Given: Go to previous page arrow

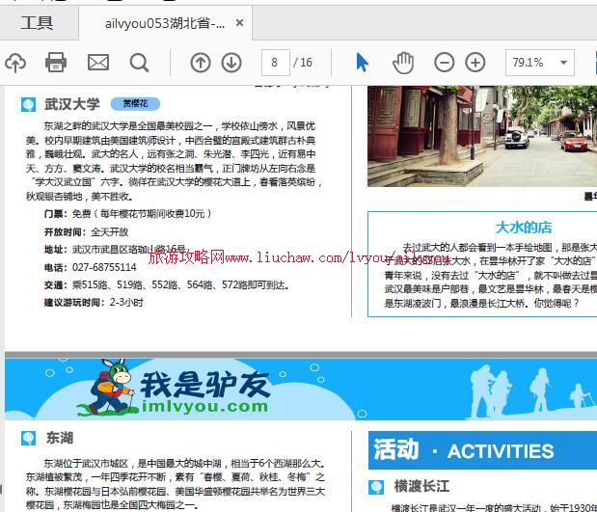Looking at the screenshot, I should [x=200, y=63].
